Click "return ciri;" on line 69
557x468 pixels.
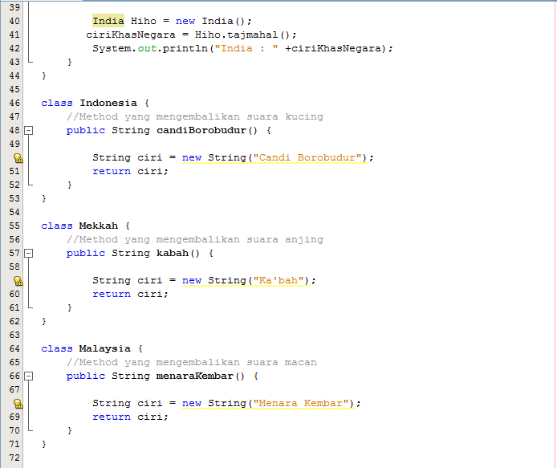[130, 417]
